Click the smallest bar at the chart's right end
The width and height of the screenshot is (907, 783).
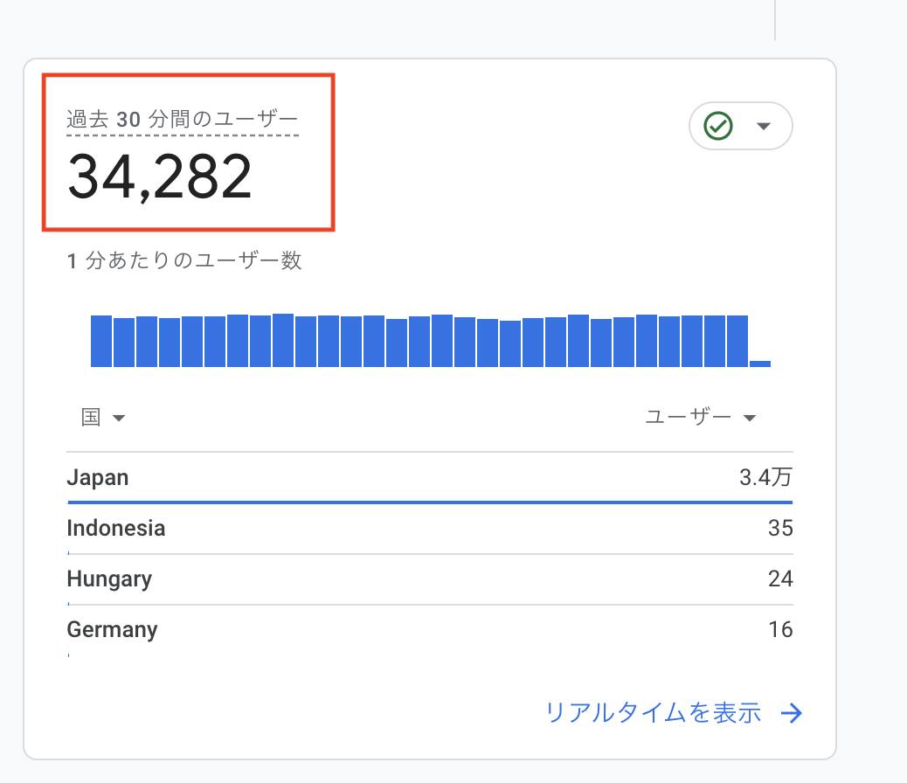(760, 362)
